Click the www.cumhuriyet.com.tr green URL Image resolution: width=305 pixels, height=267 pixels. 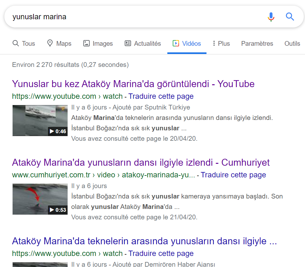(104, 175)
